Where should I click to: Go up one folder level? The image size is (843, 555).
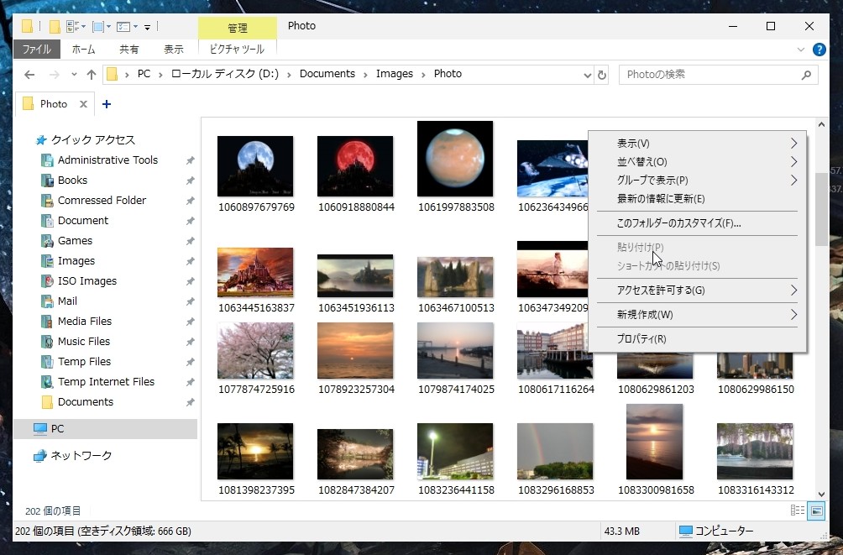(92, 75)
